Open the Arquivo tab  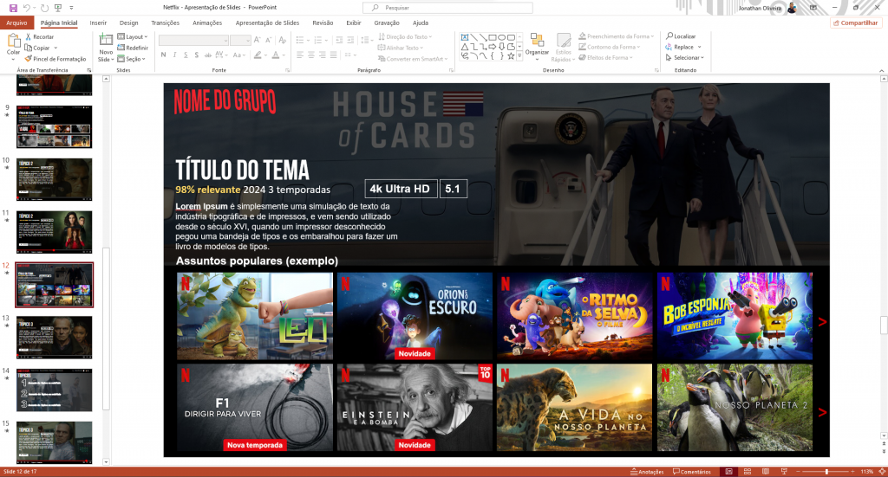pyautogui.click(x=16, y=23)
